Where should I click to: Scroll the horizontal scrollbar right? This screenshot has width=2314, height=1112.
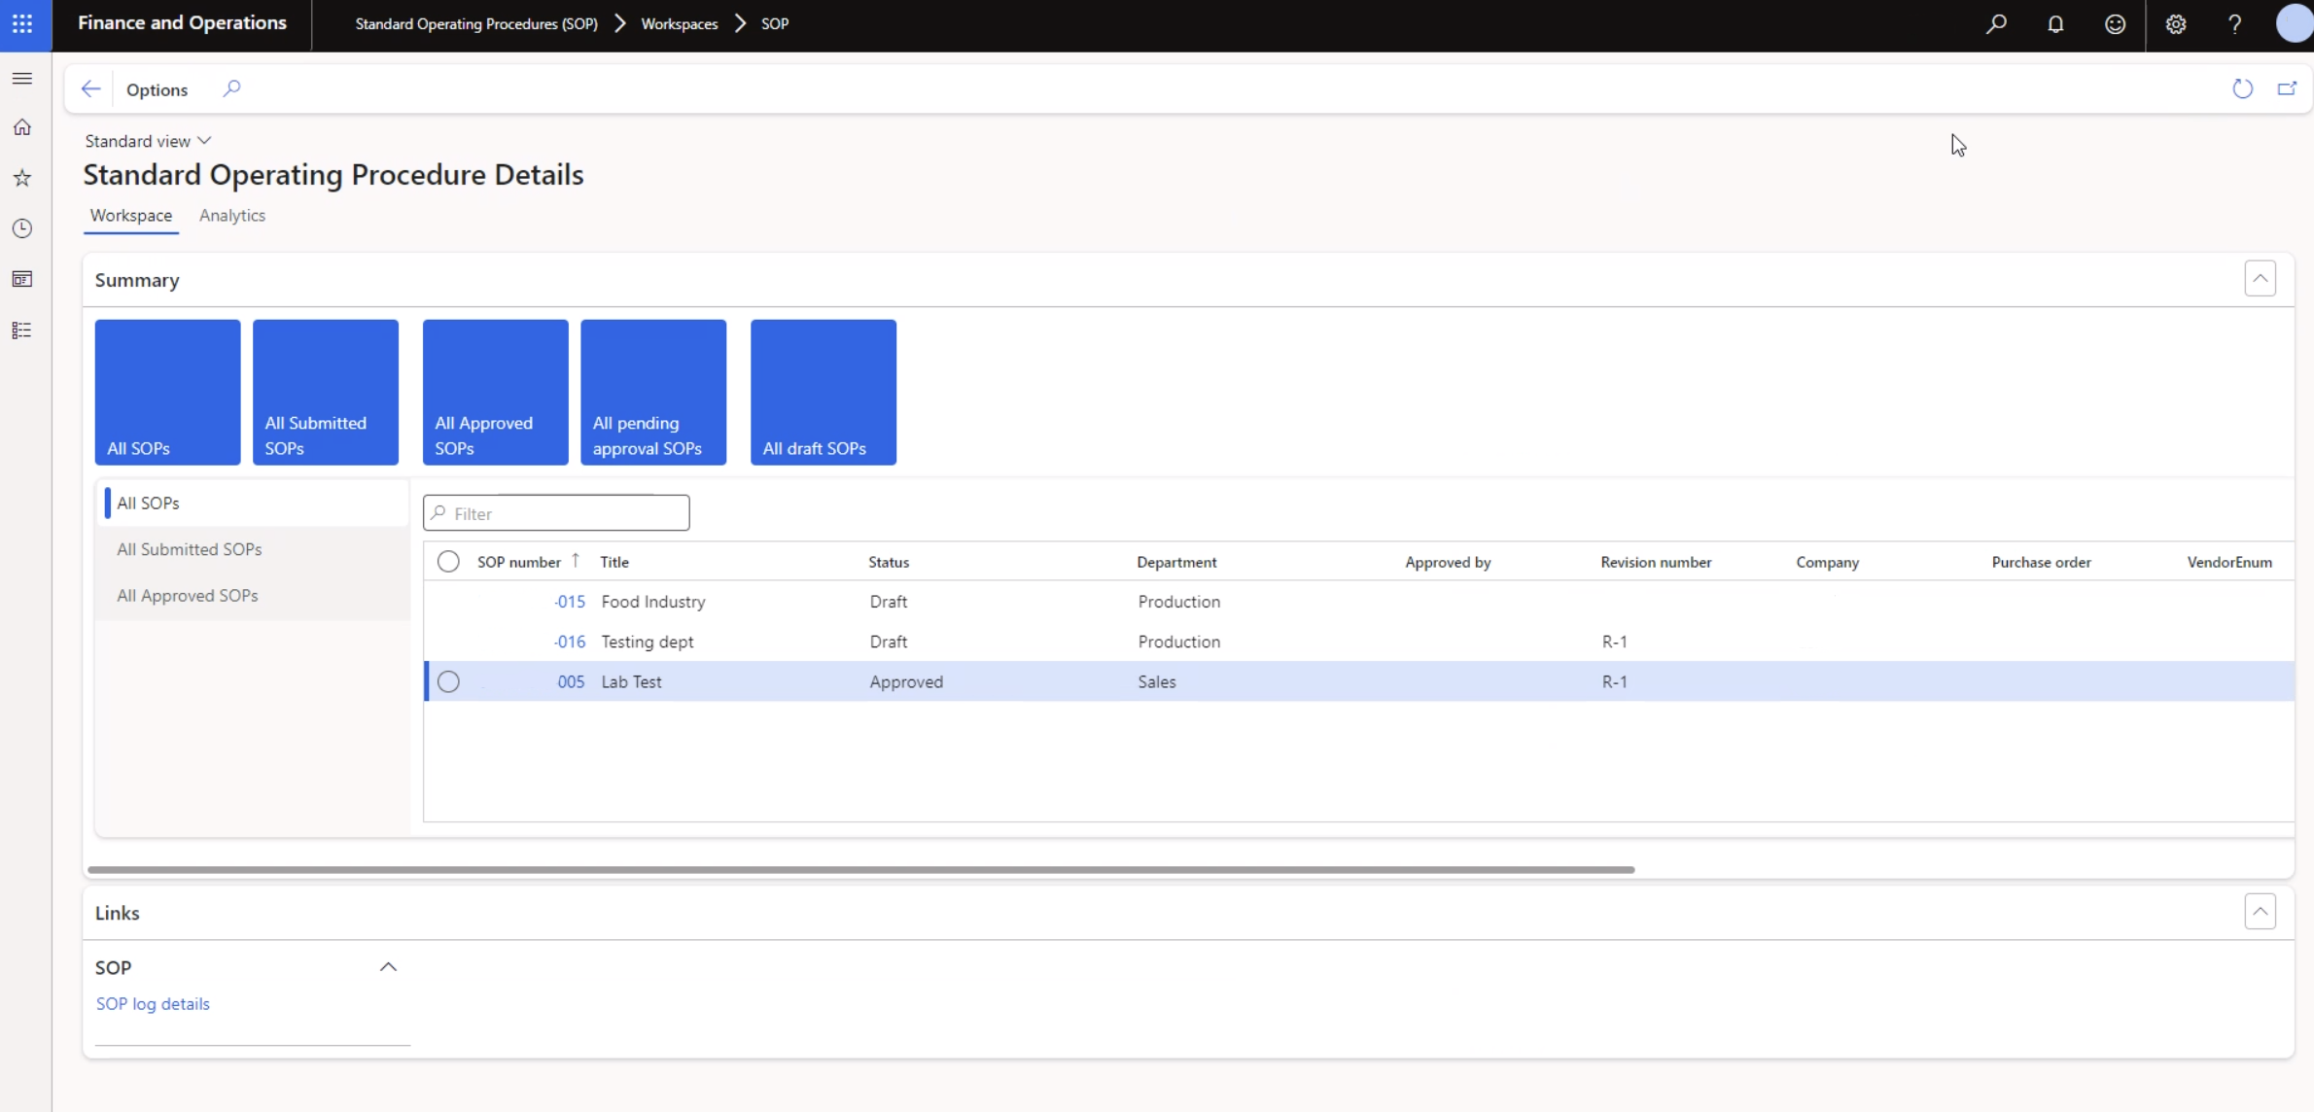[1918, 869]
